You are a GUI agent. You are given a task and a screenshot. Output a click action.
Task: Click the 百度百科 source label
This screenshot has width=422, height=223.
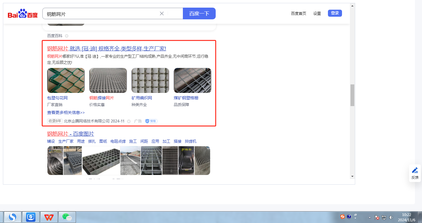point(55,36)
